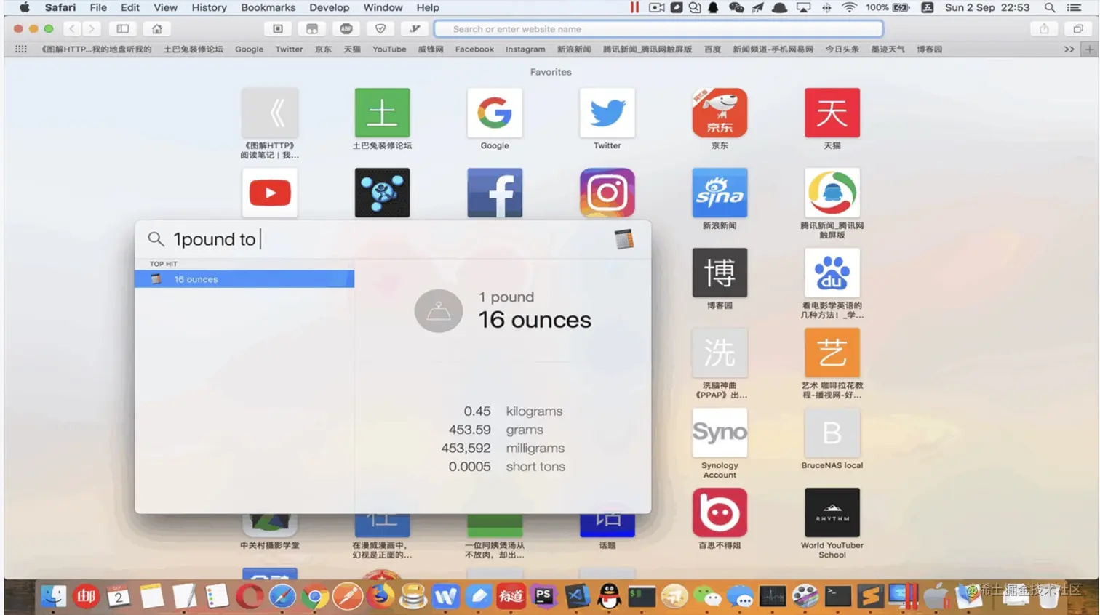Image resolution: width=1100 pixels, height=615 pixels.
Task: Open the 京东 favorite tile
Action: 720,113
